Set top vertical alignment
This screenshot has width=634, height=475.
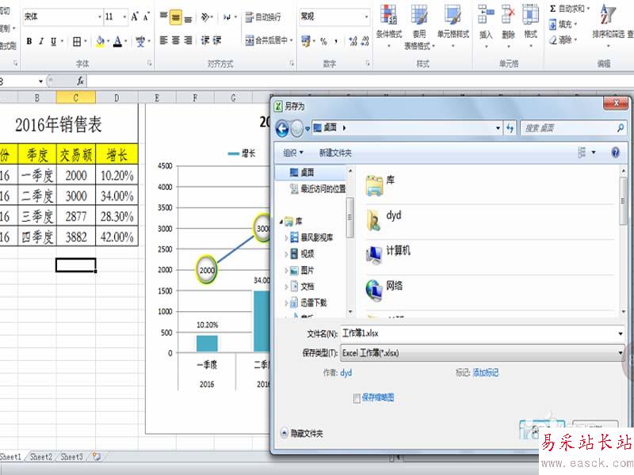tap(164, 16)
